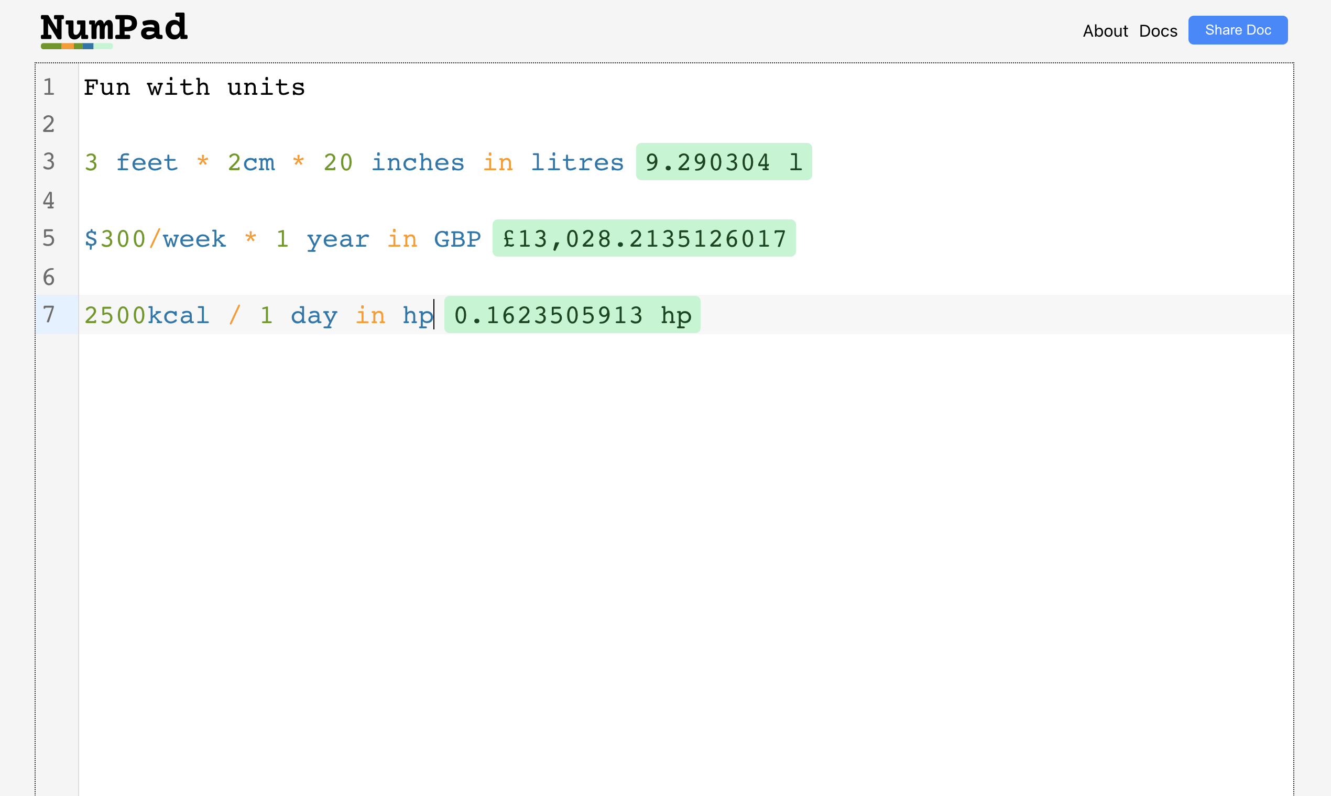This screenshot has width=1331, height=796.
Task: Select line number 5 in gutter
Action: (49, 238)
